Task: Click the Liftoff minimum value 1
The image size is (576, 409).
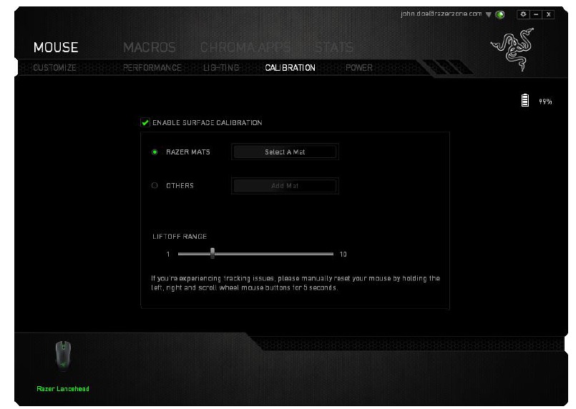Action: 168,254
